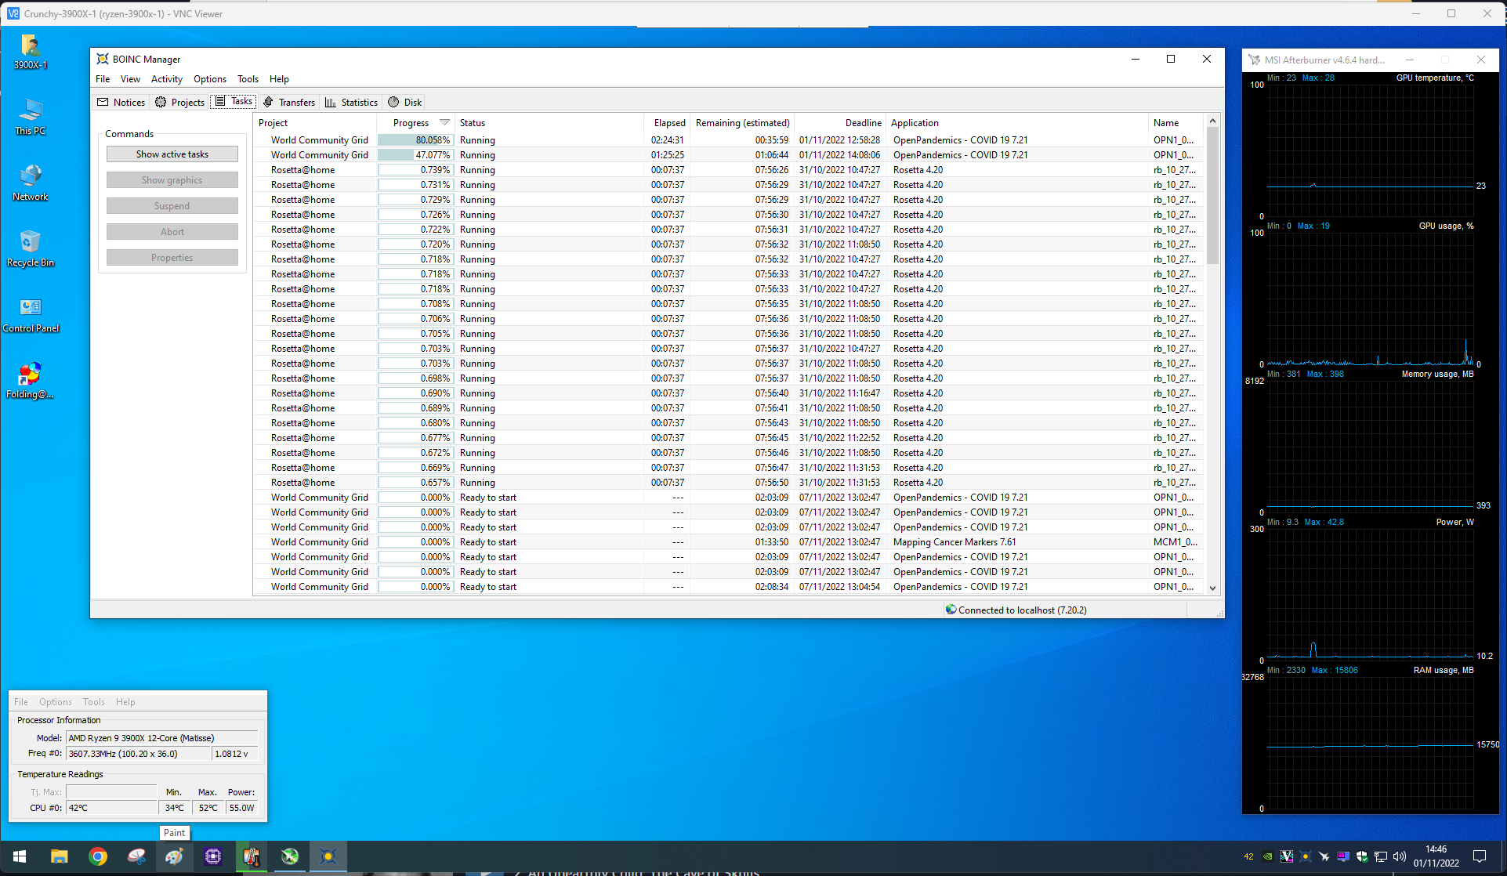Image resolution: width=1507 pixels, height=876 pixels.
Task: Select the task with deadline 31/10/2022 11:16:47
Action: pos(728,393)
